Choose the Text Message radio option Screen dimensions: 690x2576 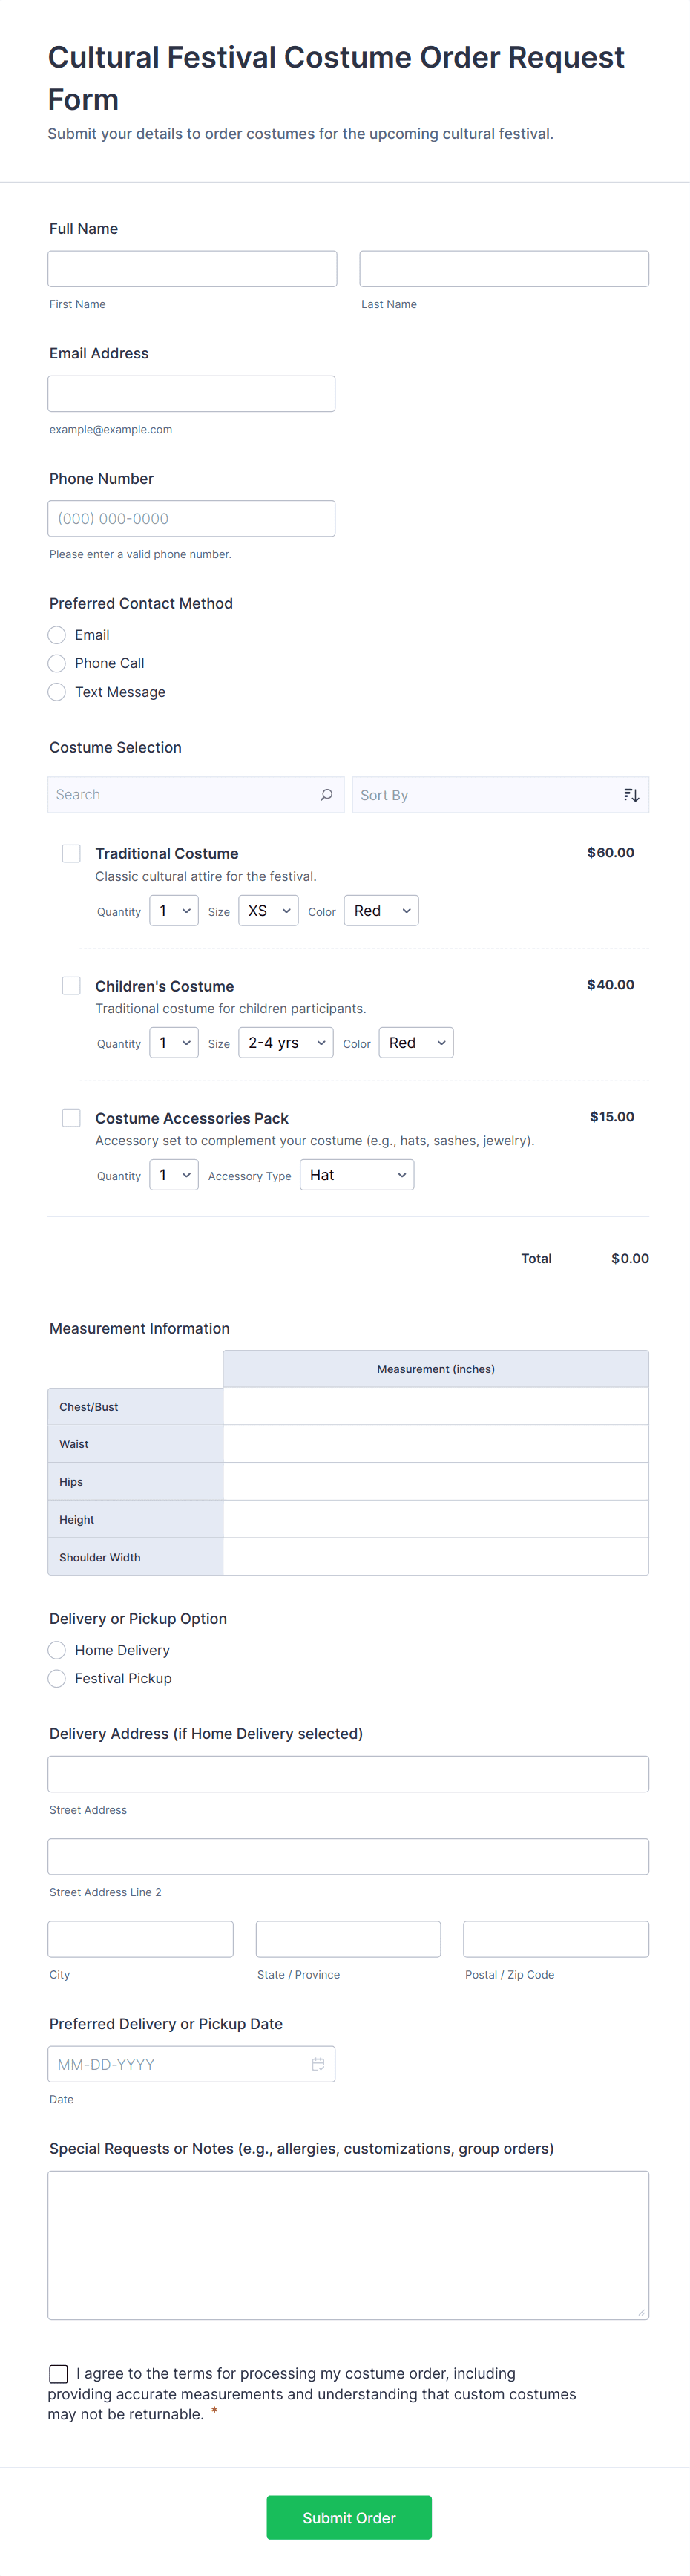click(x=57, y=692)
